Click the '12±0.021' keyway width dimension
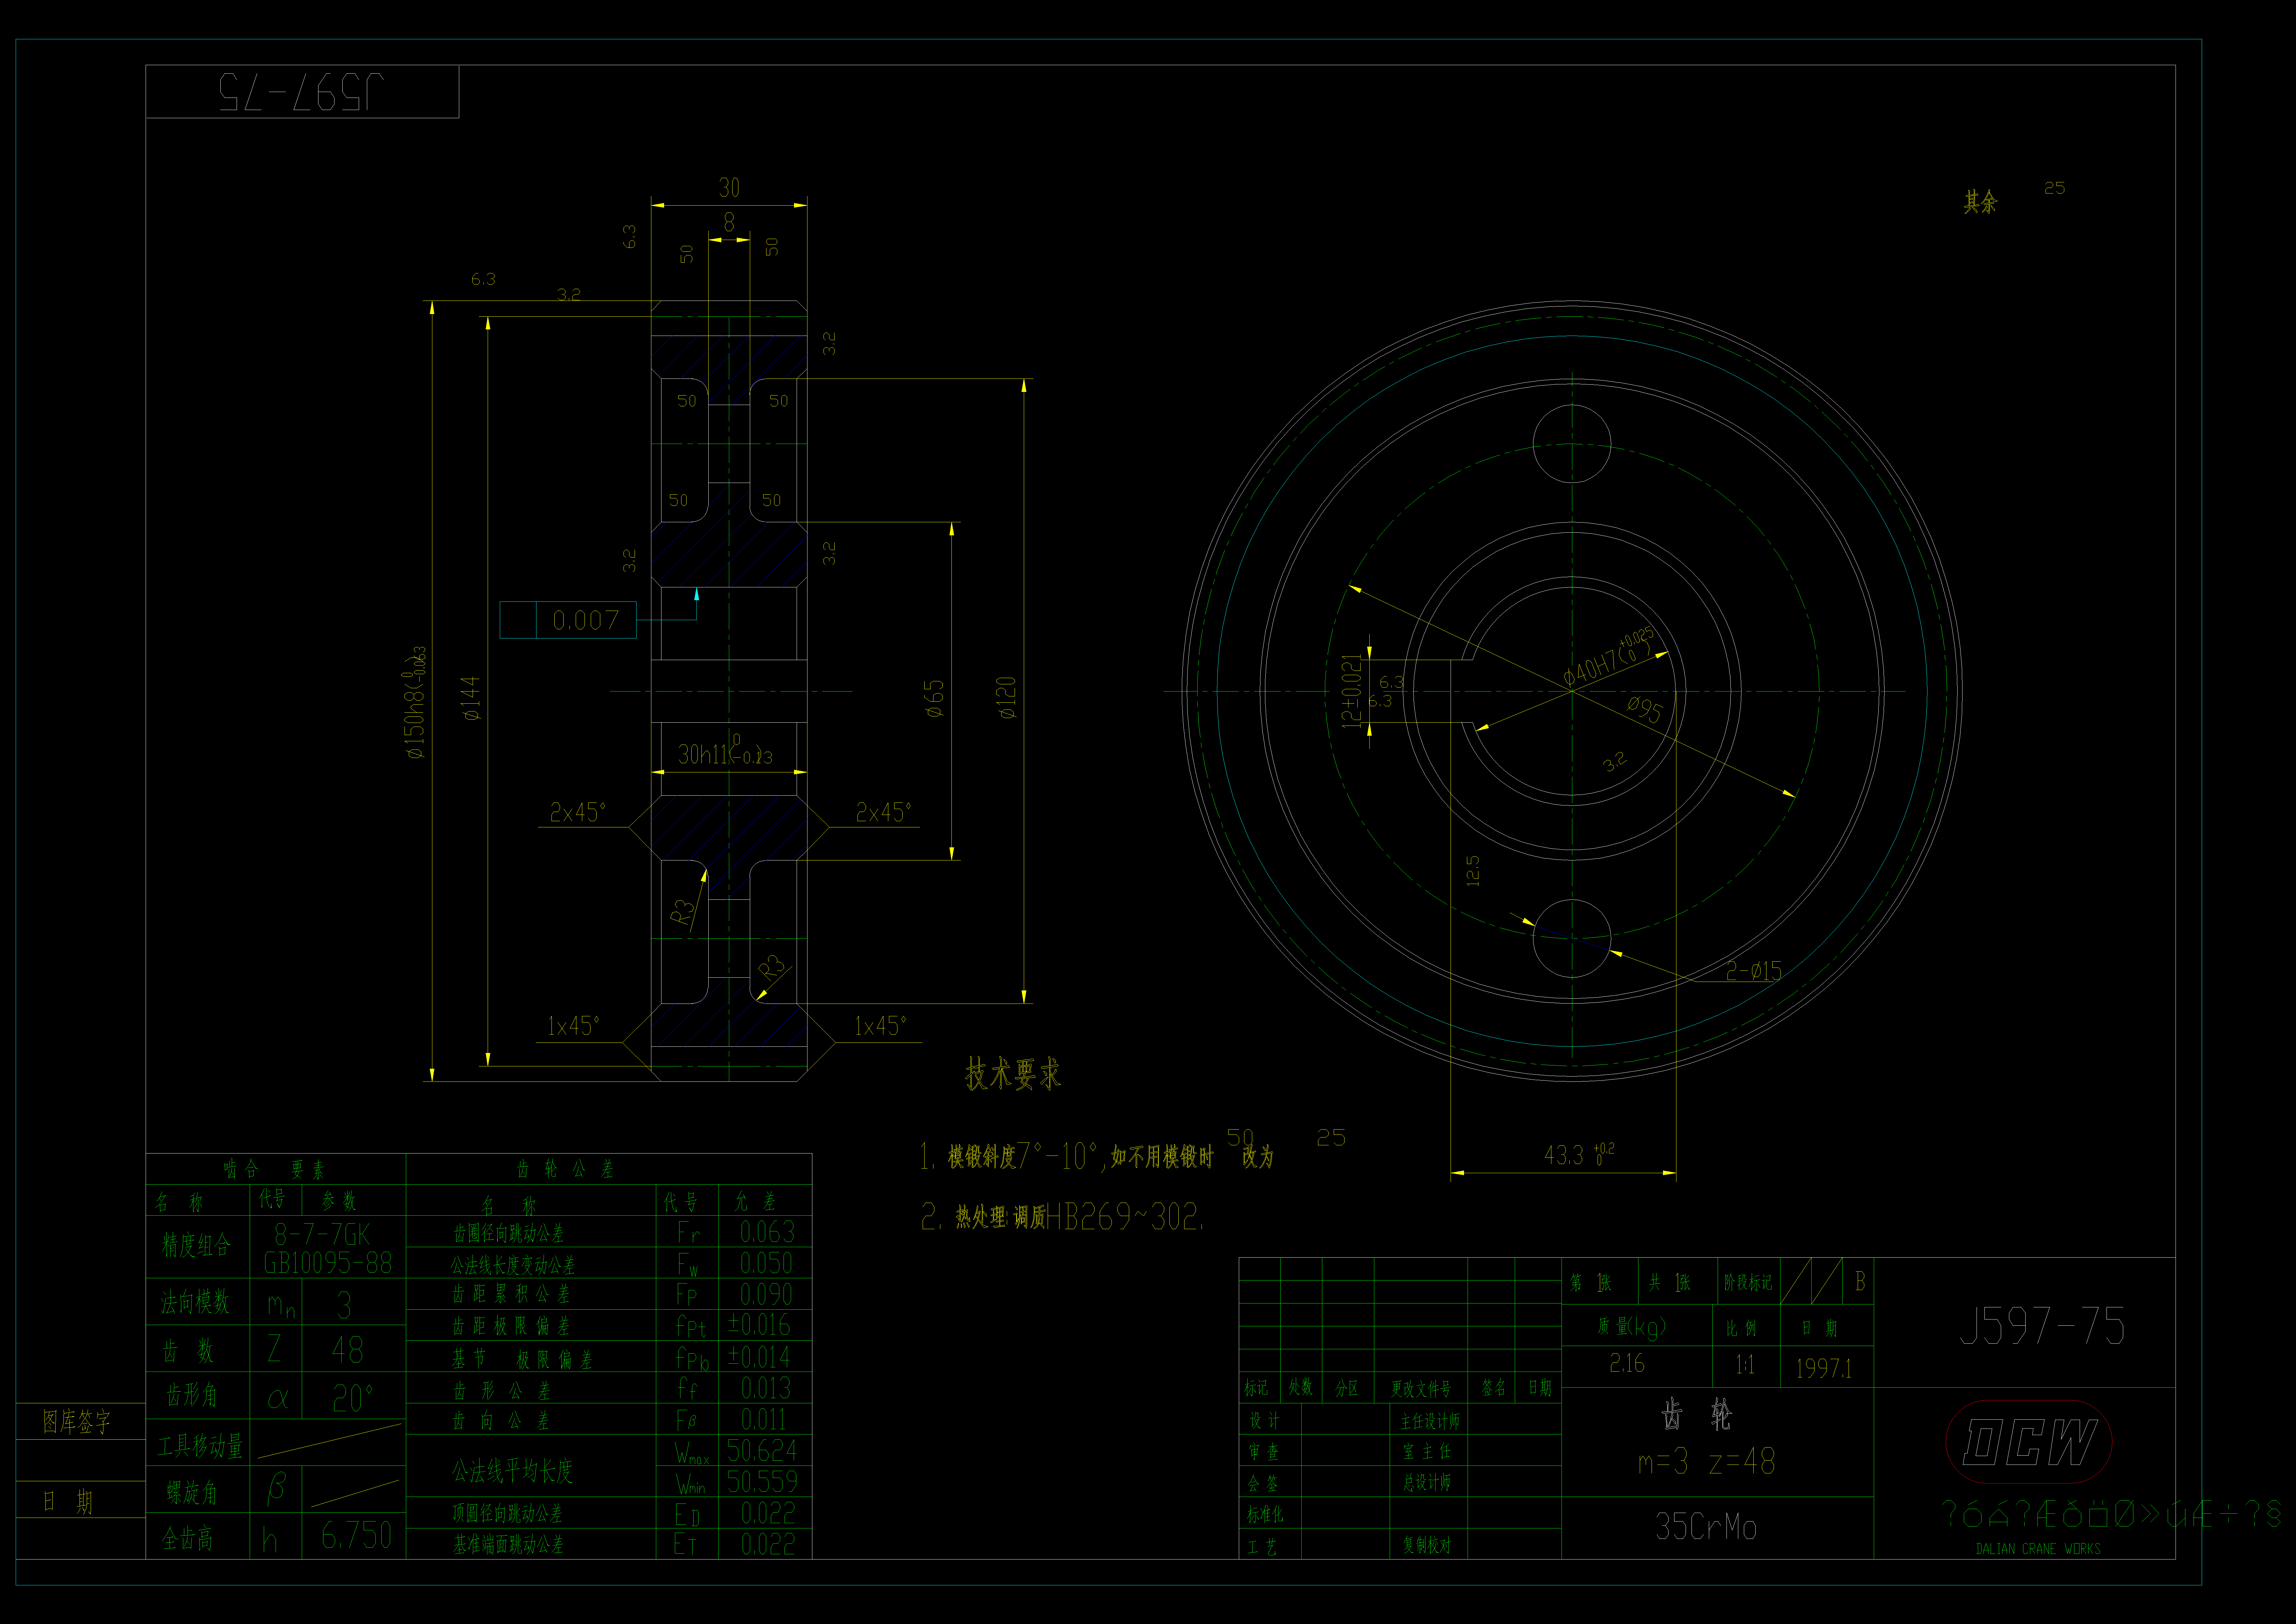This screenshot has height=1624, width=2296. [x=1352, y=692]
